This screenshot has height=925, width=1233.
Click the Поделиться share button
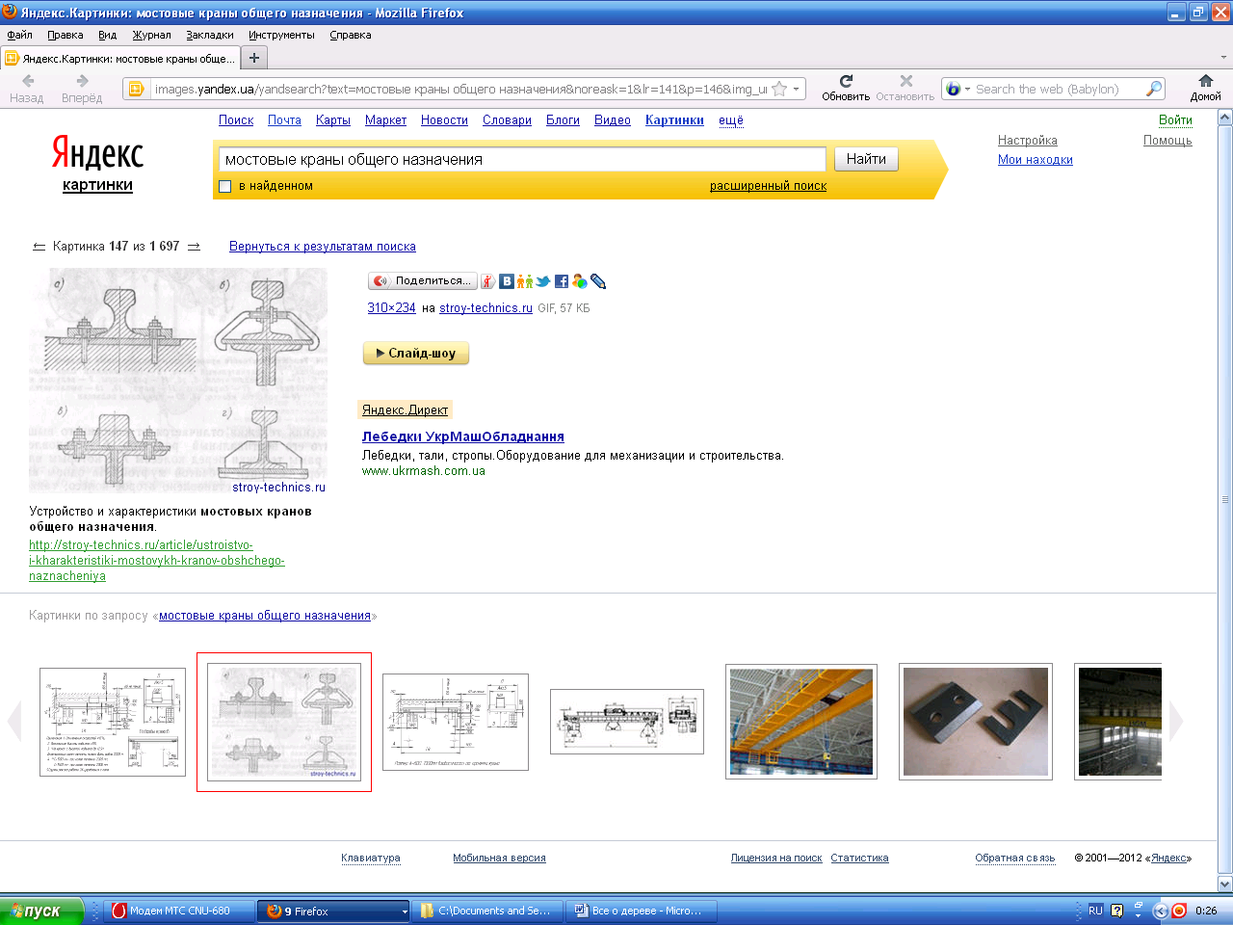(x=423, y=281)
